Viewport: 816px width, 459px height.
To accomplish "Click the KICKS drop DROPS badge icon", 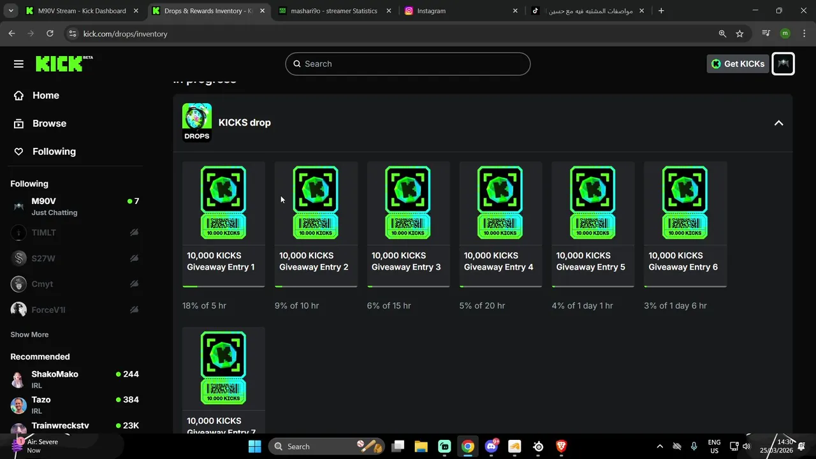I will pos(197,122).
